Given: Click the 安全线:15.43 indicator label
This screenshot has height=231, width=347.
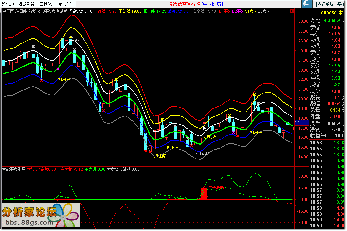Looking at the screenshot, I should tap(204, 11).
